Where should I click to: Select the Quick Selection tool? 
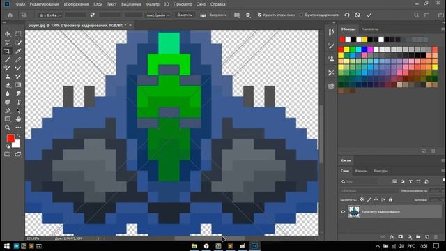click(x=18, y=43)
